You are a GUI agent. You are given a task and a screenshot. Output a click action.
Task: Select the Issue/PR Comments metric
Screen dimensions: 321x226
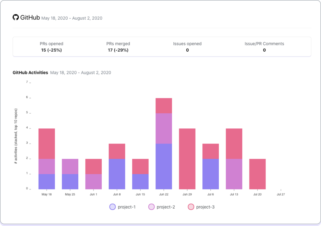click(x=264, y=47)
